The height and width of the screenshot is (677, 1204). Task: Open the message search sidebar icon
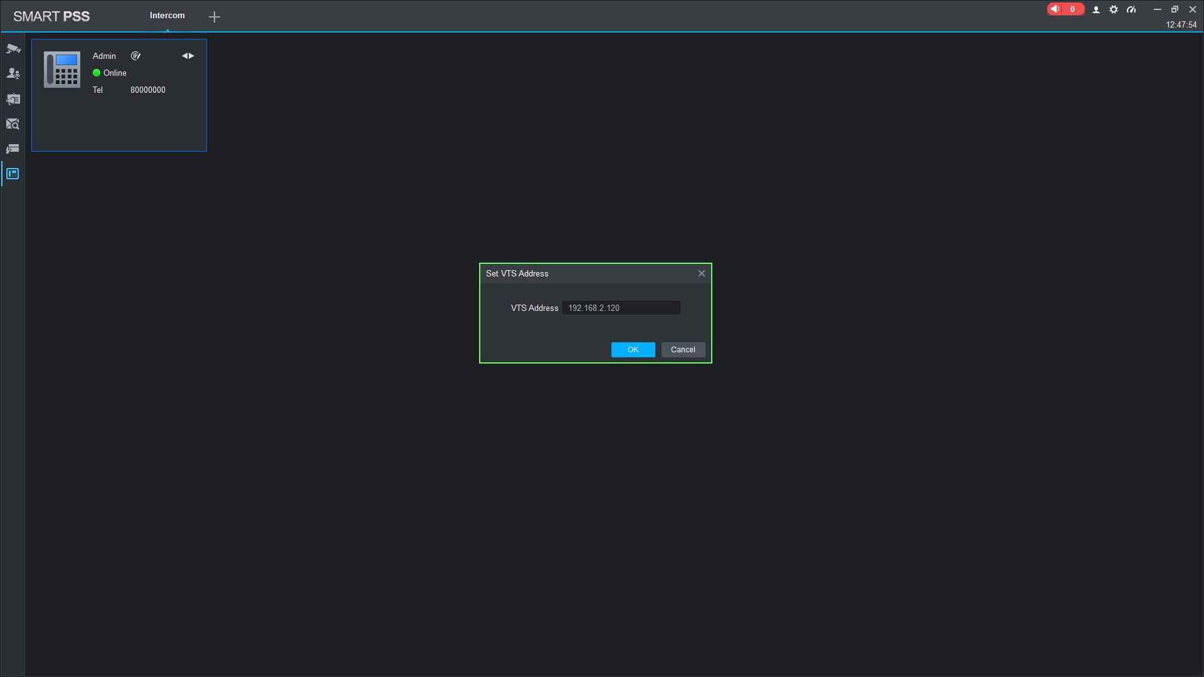(x=13, y=124)
